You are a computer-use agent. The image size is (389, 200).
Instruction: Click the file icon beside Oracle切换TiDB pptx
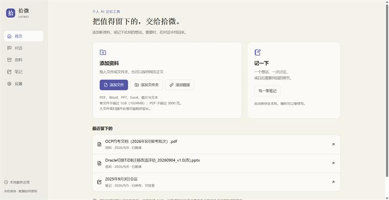coord(99,163)
